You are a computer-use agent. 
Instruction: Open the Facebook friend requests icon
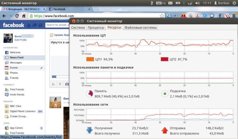(29, 25)
